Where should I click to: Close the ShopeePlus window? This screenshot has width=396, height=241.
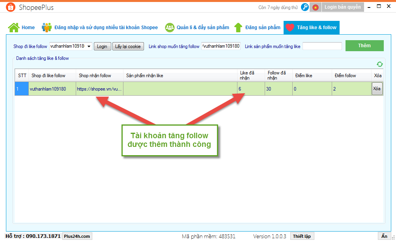pos(389,6)
